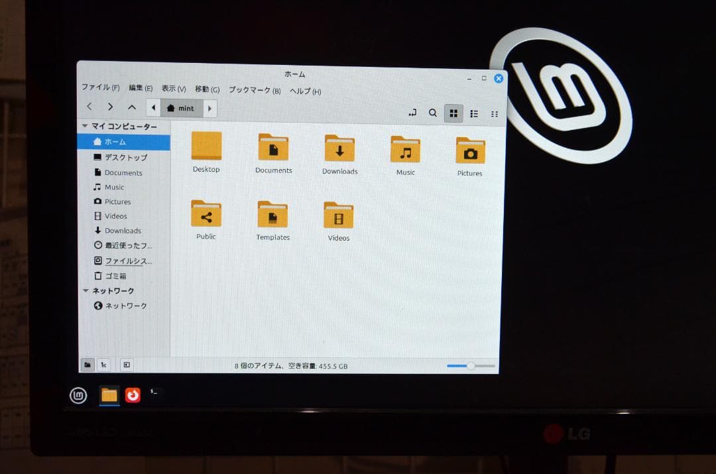Select the places icon in the status bar
716x474 pixels.
tap(89, 365)
